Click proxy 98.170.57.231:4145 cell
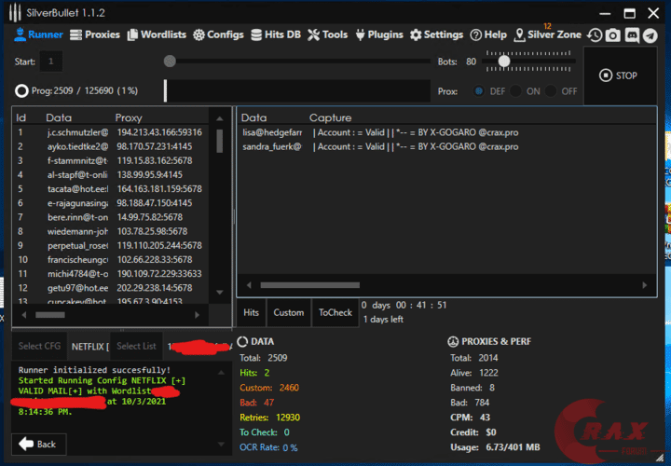 tap(155, 146)
